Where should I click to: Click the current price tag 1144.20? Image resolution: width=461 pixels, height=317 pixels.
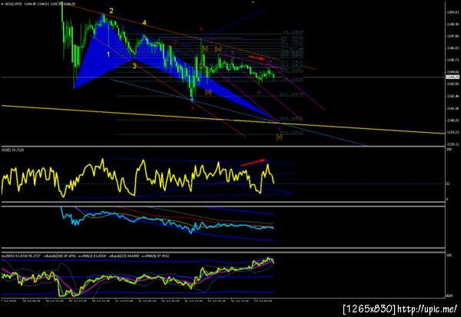click(453, 77)
